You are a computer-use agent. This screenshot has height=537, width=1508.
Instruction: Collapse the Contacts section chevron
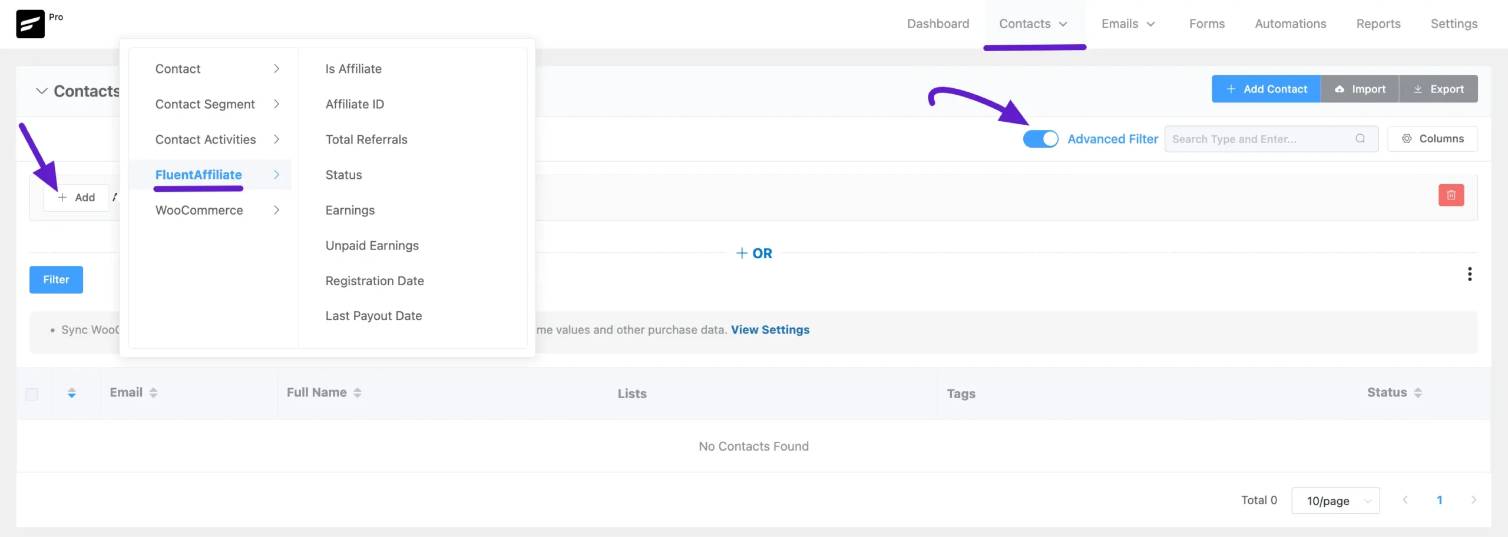pos(41,91)
